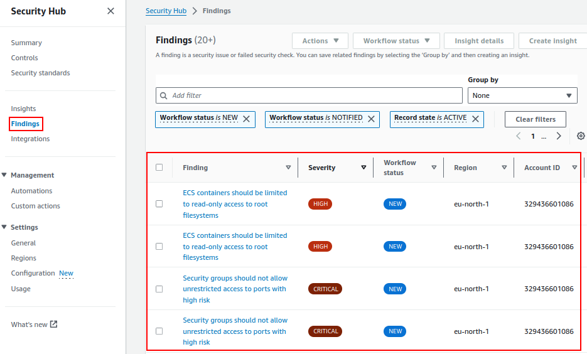Sort table by Finding column arrow

click(288, 167)
